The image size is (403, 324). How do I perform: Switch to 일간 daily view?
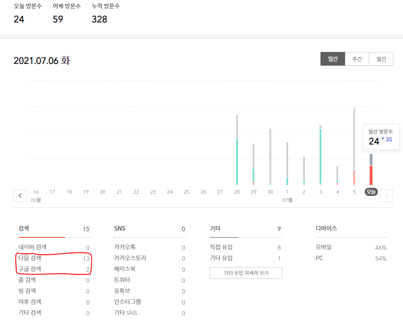pyautogui.click(x=333, y=59)
